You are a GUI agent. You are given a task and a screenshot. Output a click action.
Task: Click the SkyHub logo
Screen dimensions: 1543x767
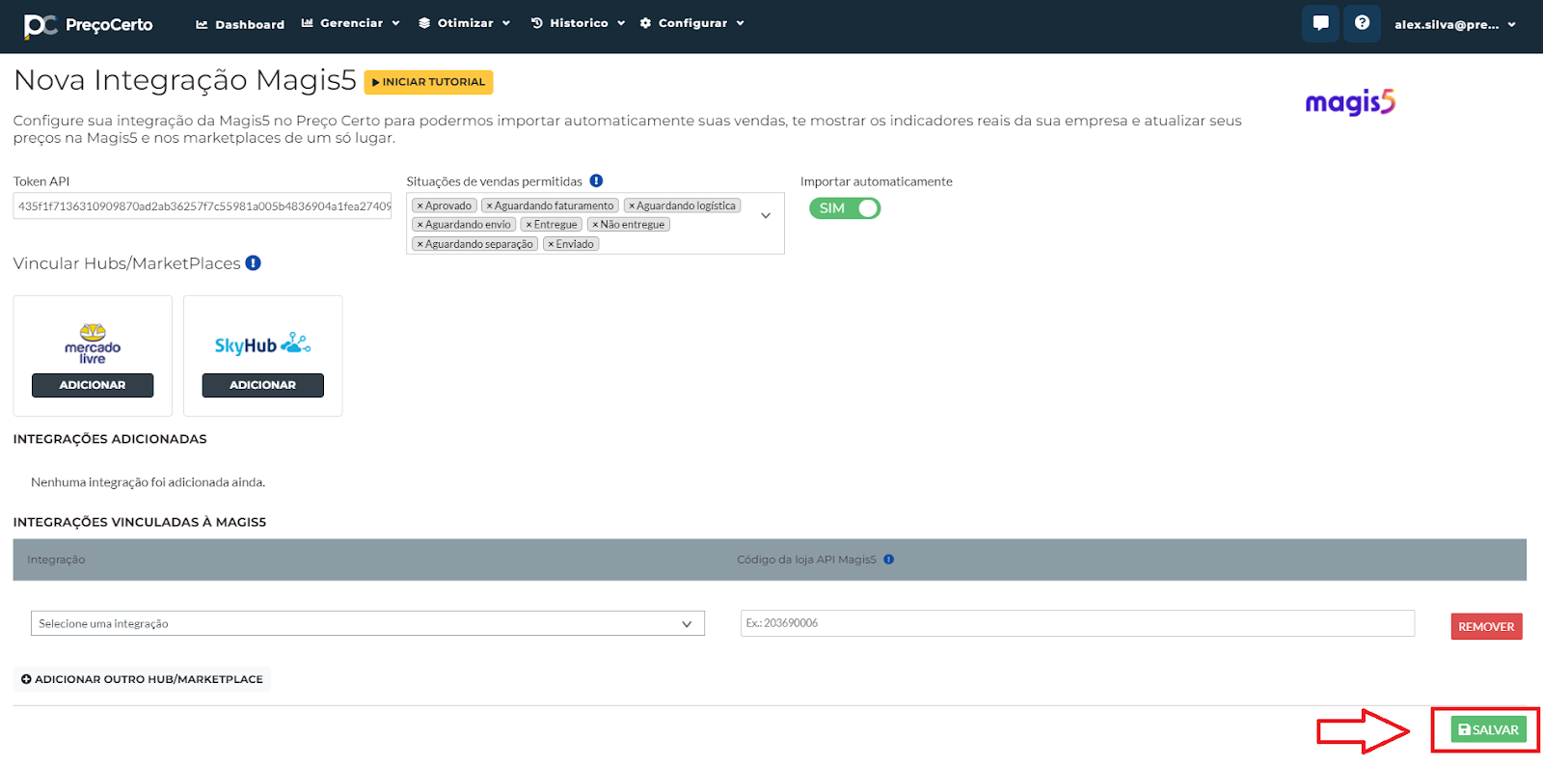pos(262,344)
